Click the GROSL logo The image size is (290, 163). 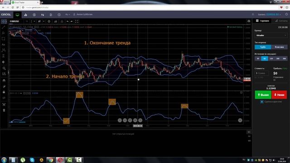pos(6,14)
